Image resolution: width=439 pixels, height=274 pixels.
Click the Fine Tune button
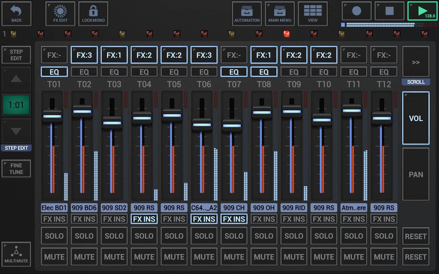tap(16, 169)
